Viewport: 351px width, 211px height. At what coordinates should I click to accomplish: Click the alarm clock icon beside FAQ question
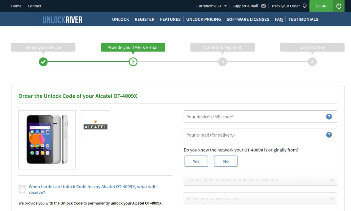pyautogui.click(x=22, y=189)
